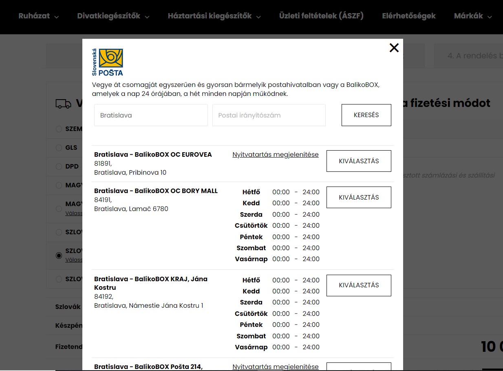Click the Válassz link under the MAGY option
The height and width of the screenshot is (371, 503).
tap(74, 213)
